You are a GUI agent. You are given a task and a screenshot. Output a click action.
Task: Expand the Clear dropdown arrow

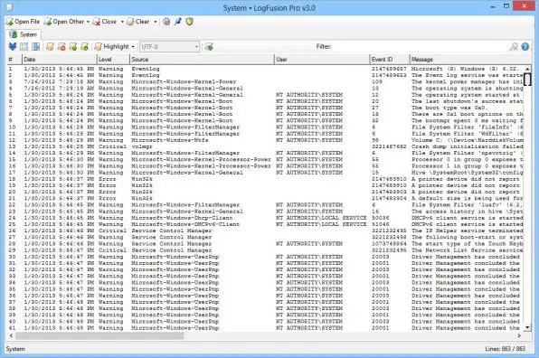tap(155, 22)
